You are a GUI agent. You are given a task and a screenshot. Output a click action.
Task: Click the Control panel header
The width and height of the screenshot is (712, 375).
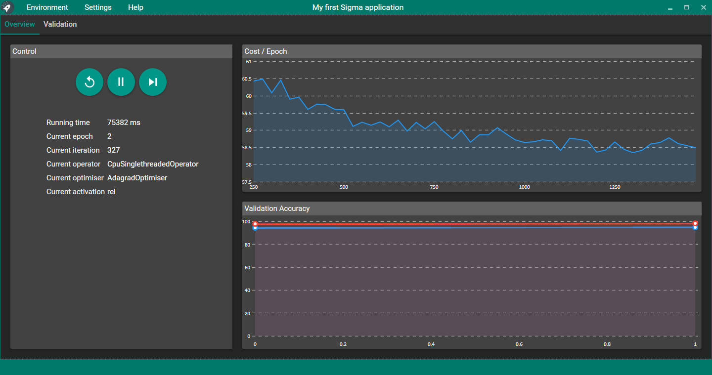(121, 51)
